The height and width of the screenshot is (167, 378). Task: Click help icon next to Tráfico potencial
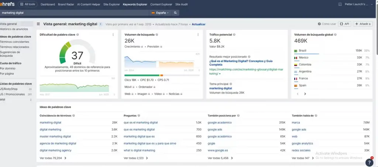click(x=234, y=35)
